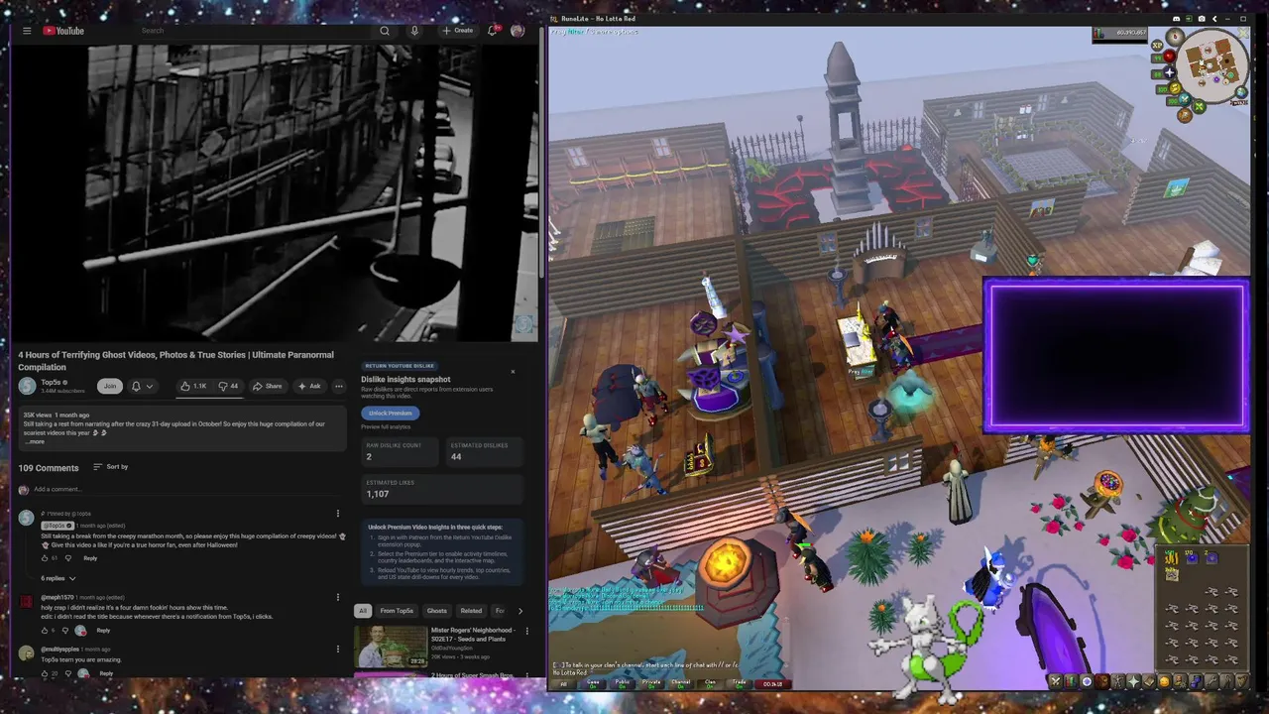The image size is (1269, 714).
Task: Select the All filter chip
Action: (x=363, y=611)
